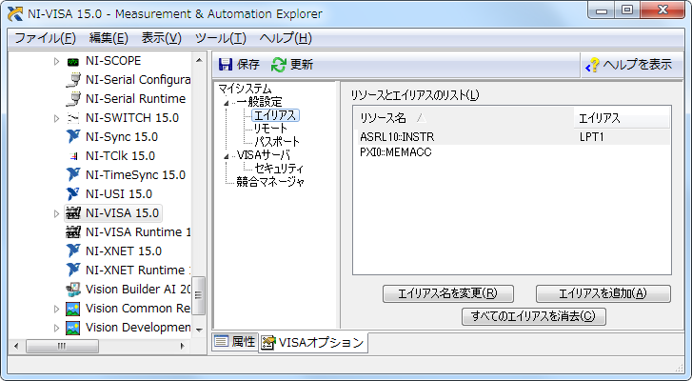Click the NI-TClk 15.0 icon
The height and width of the screenshot is (381, 692).
point(73,156)
